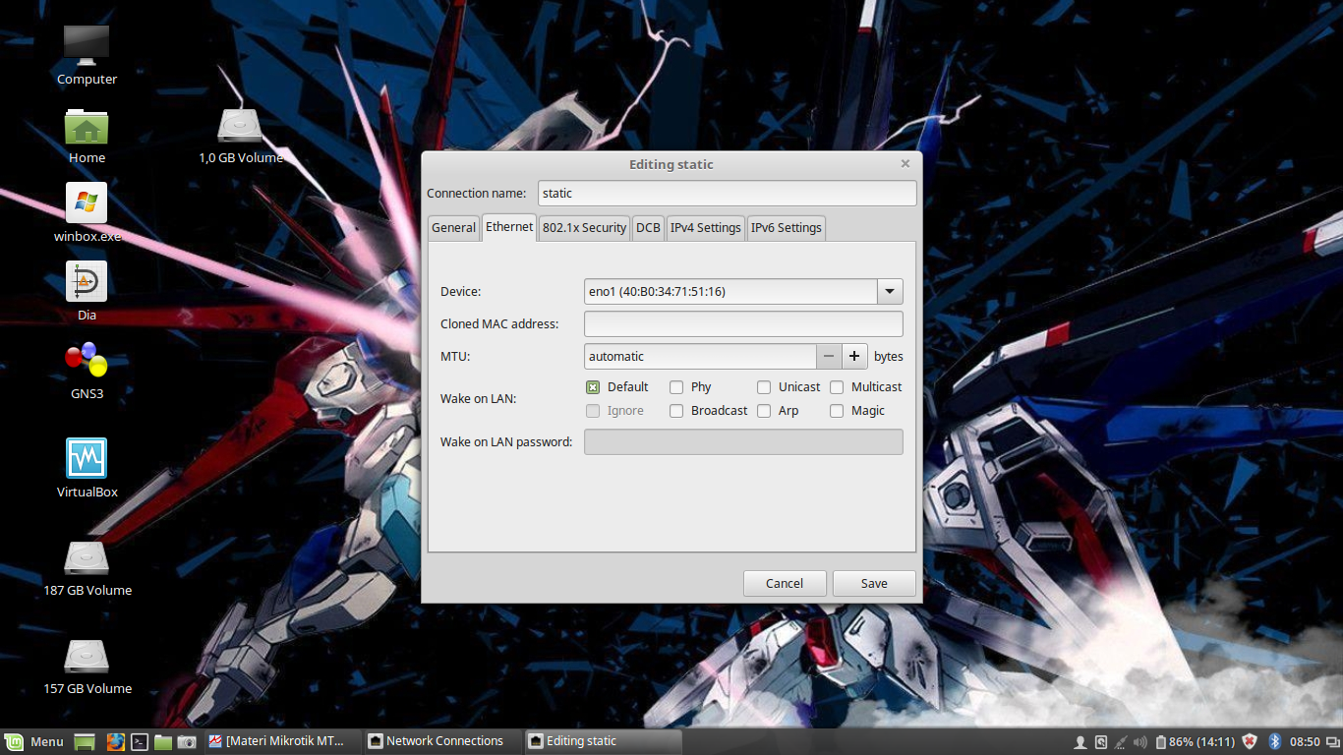Screen dimensions: 1343x755
Task: Open the network connection tray icon
Action: pyautogui.click(x=1121, y=741)
